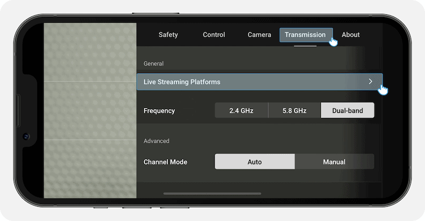The width and height of the screenshot is (425, 221).
Task: Switch to the Control tab
Action: (214, 35)
